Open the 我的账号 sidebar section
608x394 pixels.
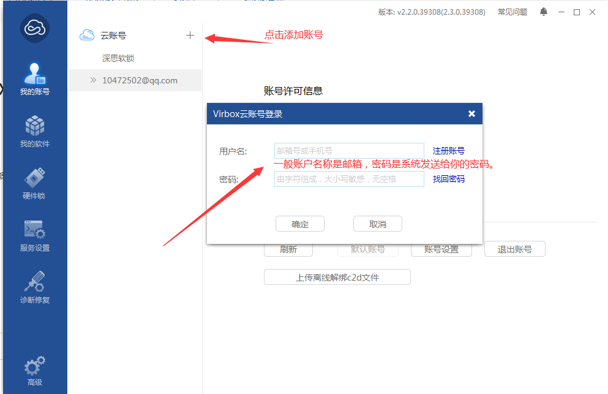(35, 80)
